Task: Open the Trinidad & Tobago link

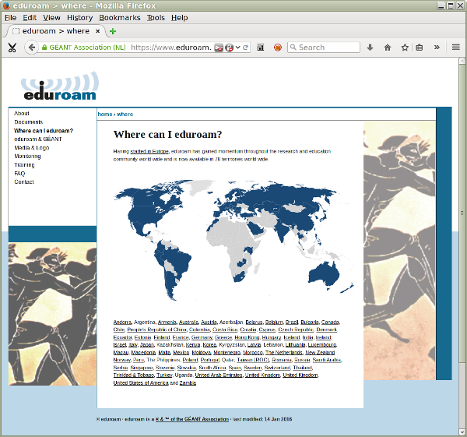Action: coord(134,375)
